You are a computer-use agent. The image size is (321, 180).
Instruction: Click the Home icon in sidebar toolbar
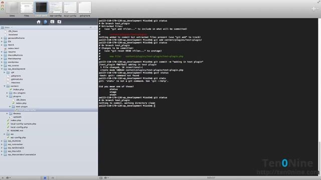click(x=39, y=22)
